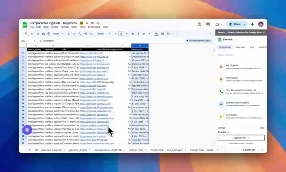This screenshot has height=172, width=286.
Task: Click the Upgrade Plan button
Action: pyautogui.click(x=241, y=137)
